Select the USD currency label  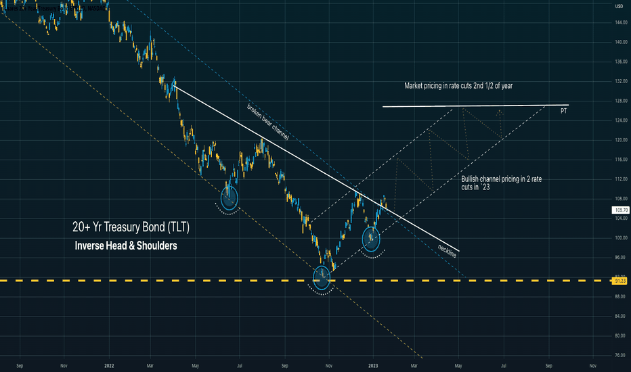click(x=619, y=7)
